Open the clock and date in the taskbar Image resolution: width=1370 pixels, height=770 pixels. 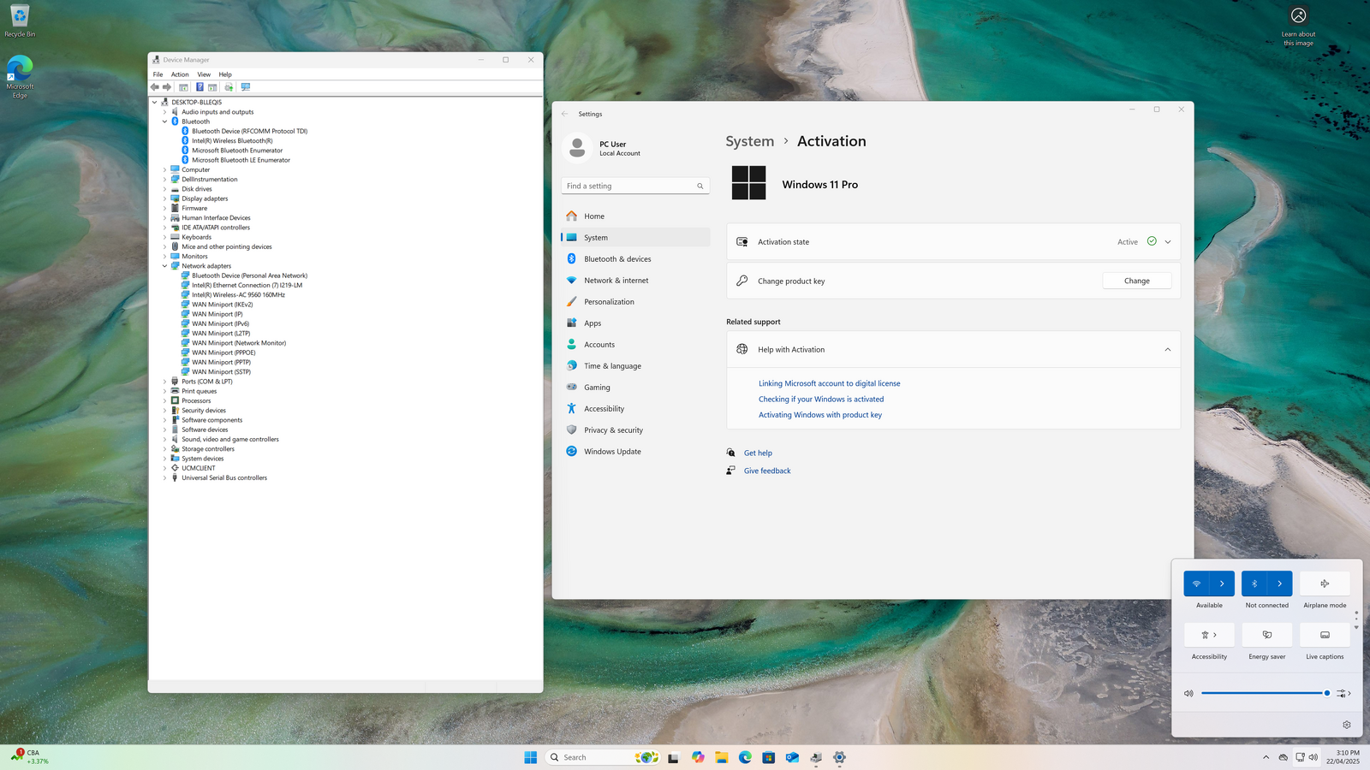point(1343,757)
